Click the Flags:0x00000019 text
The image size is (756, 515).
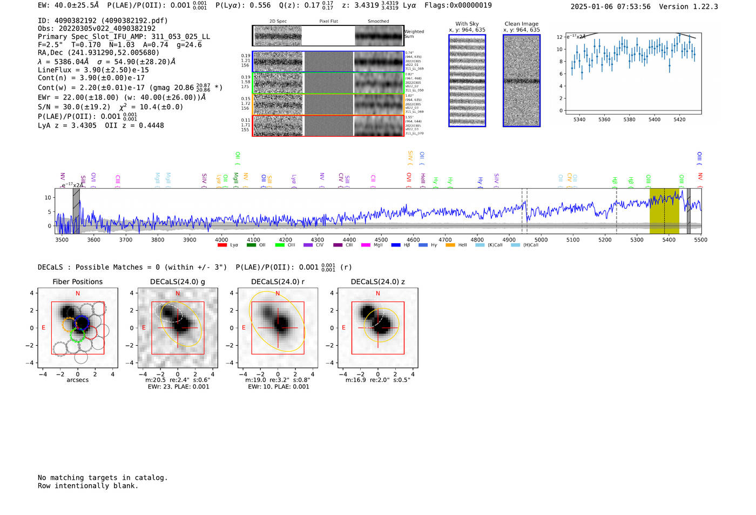(x=458, y=5)
